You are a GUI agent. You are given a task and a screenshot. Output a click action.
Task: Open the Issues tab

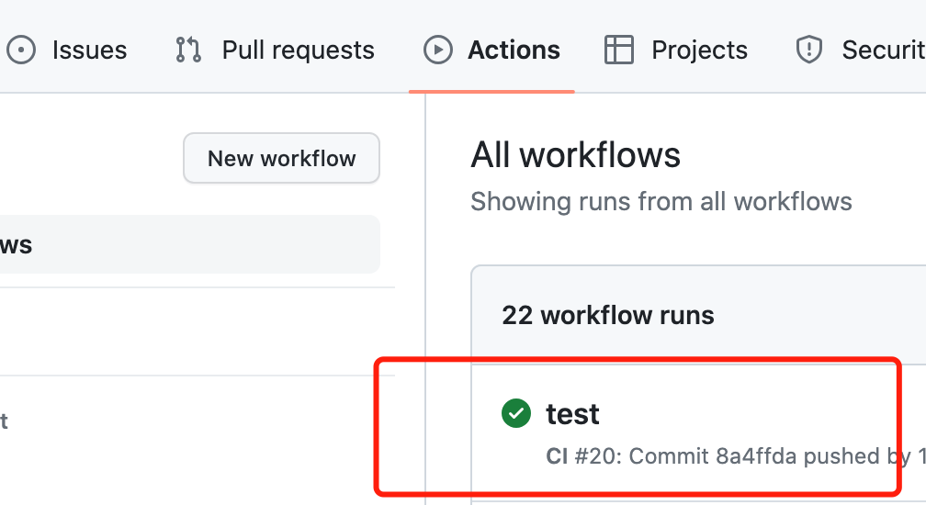pyautogui.click(x=89, y=50)
